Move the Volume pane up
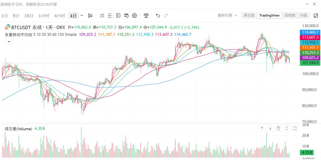 pyautogui.click(x=262, y=128)
